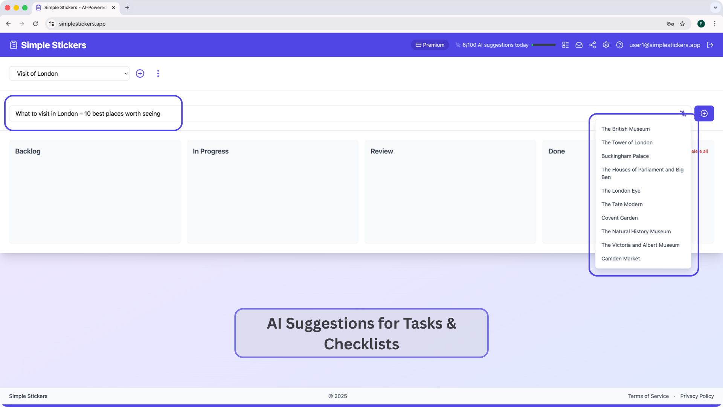Click the 'delete all' link
The height and width of the screenshot is (407, 723).
[x=699, y=151]
